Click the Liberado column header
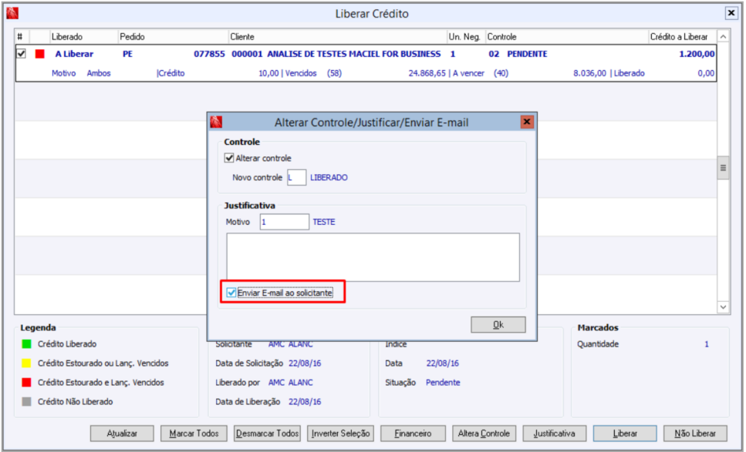746x452 pixels. 84,36
